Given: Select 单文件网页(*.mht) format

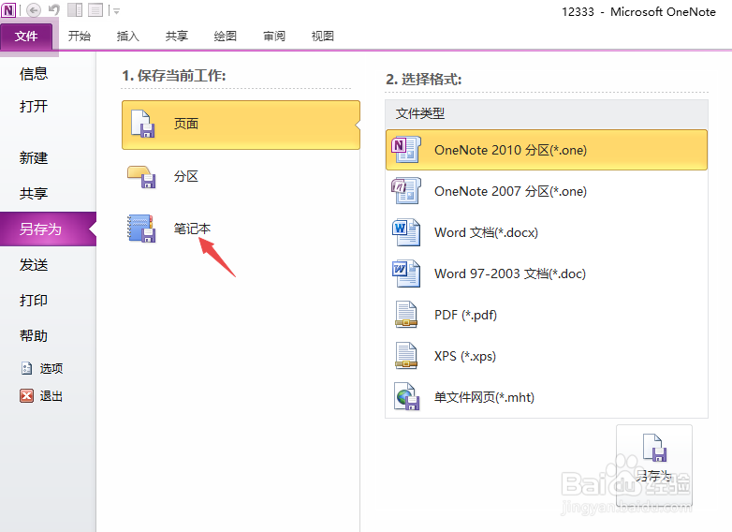Looking at the screenshot, I should click(x=547, y=396).
